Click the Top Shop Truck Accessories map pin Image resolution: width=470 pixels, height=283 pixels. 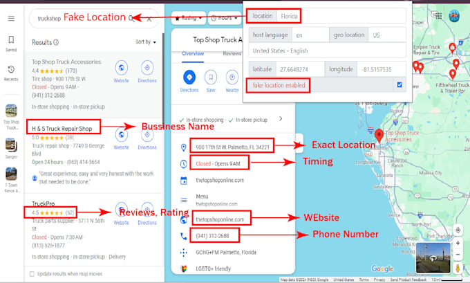(x=379, y=136)
